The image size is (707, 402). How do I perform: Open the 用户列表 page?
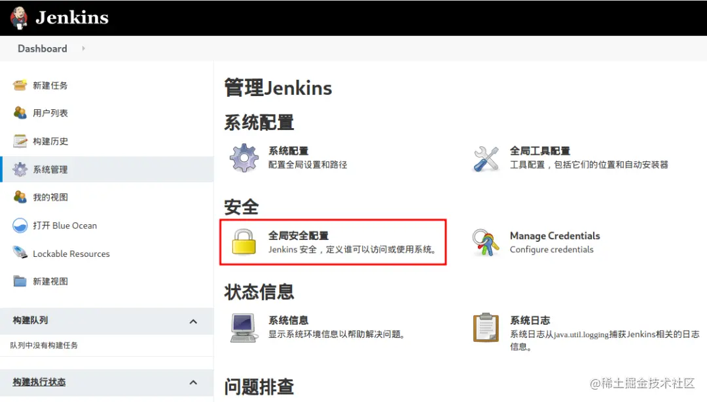point(52,112)
